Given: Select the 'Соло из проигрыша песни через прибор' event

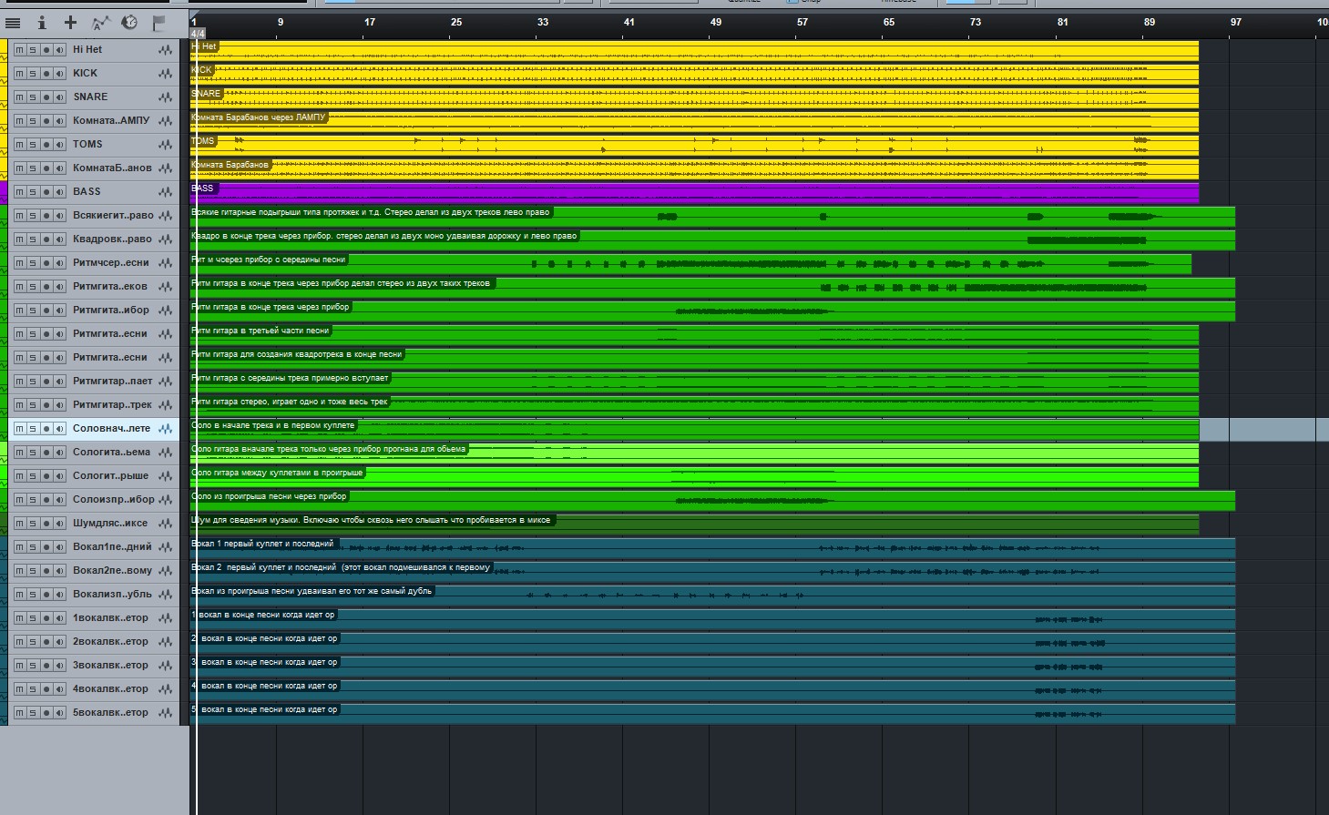Looking at the screenshot, I should [x=712, y=500].
